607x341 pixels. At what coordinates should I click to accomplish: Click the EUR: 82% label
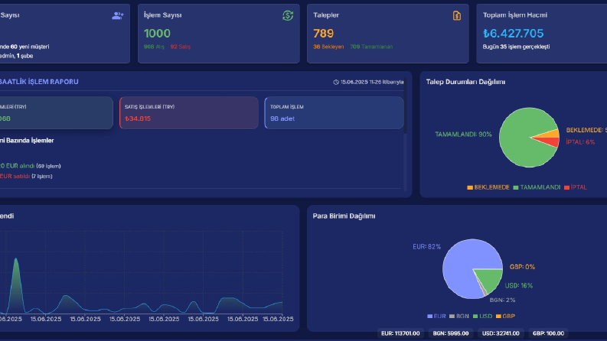point(426,247)
